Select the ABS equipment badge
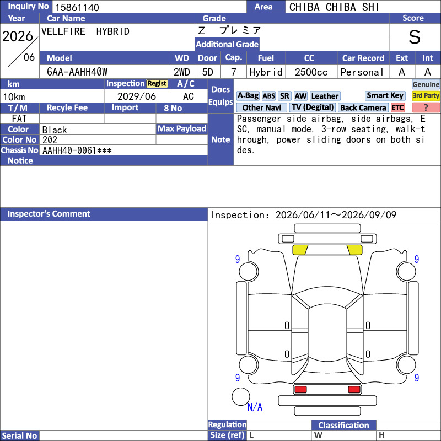This screenshot has height=441, width=441. 268,96
